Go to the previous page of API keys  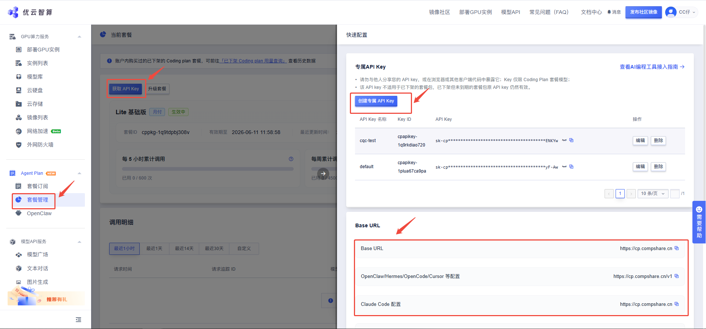pyautogui.click(x=609, y=194)
